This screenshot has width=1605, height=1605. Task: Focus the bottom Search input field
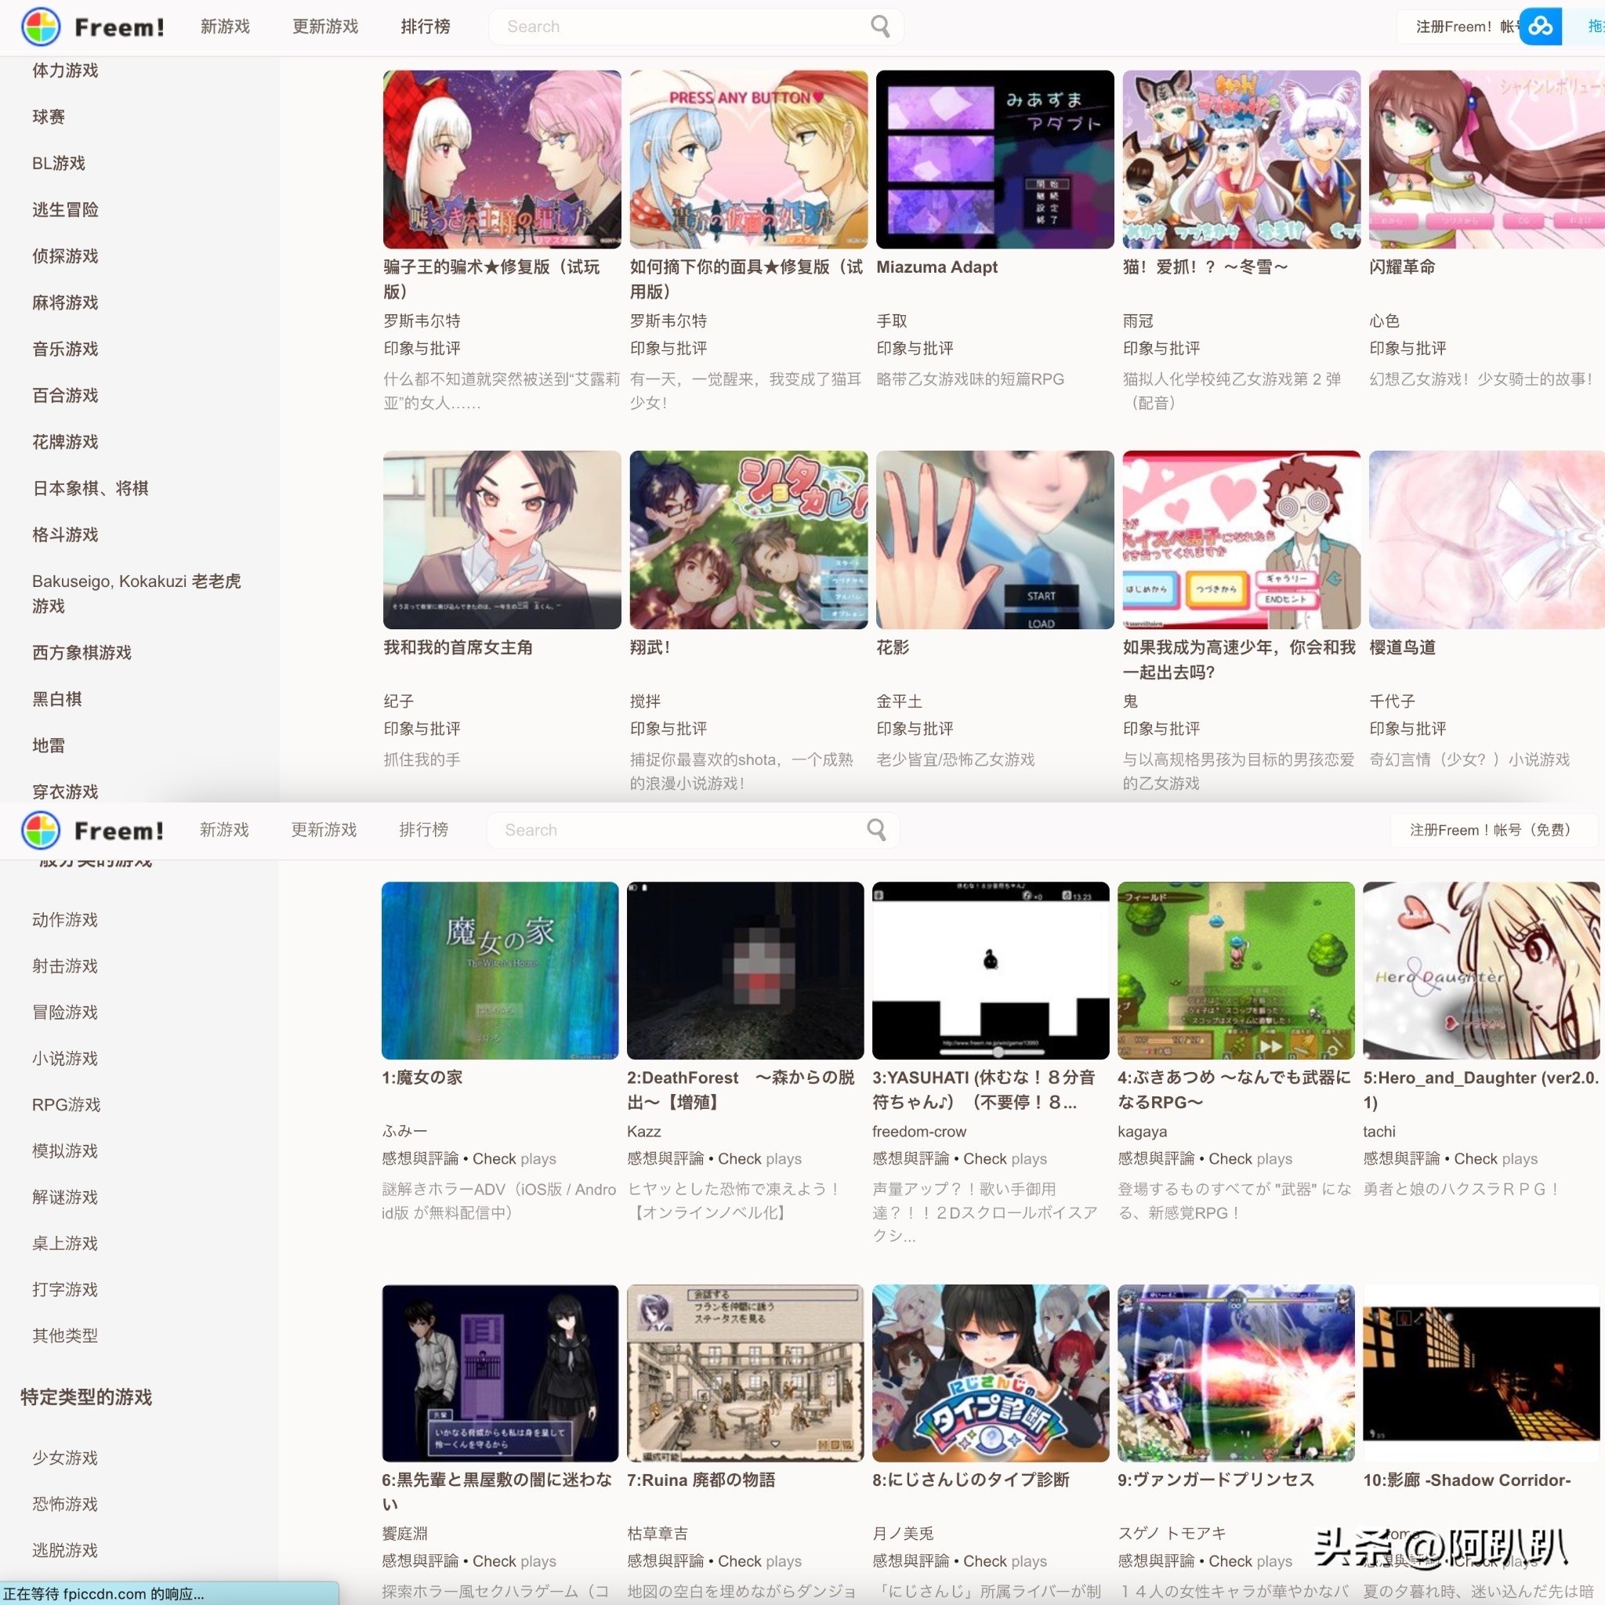pyautogui.click(x=693, y=829)
